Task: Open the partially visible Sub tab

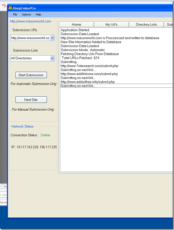Action: [x=169, y=25]
